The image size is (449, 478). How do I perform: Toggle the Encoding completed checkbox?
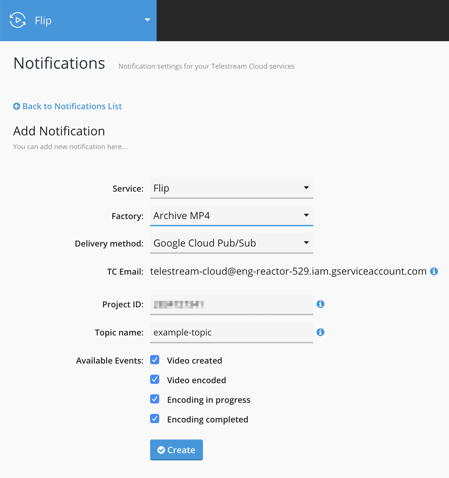(x=155, y=418)
